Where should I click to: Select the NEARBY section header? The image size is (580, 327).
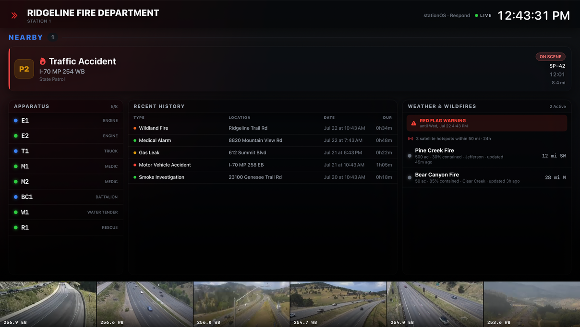(x=26, y=38)
